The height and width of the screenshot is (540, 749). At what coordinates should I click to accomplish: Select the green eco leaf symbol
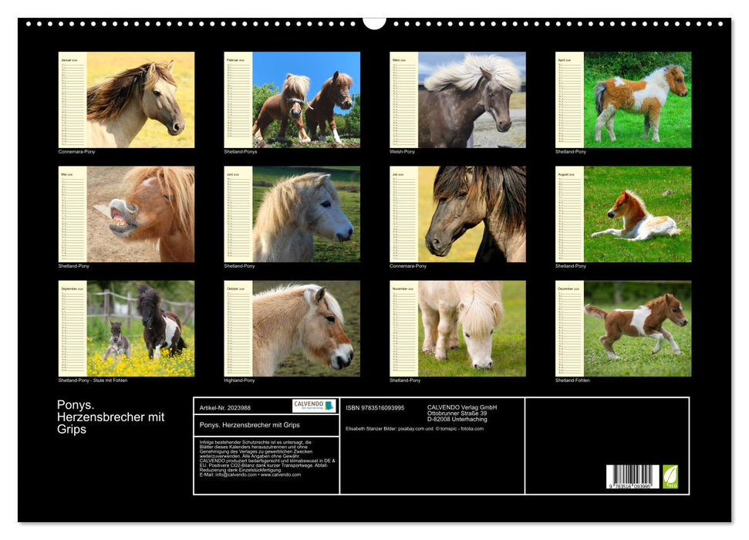[670, 476]
